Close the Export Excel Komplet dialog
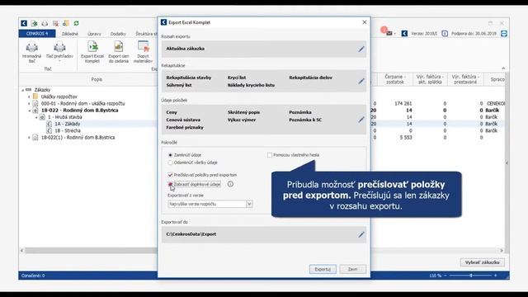 pyautogui.click(x=365, y=22)
